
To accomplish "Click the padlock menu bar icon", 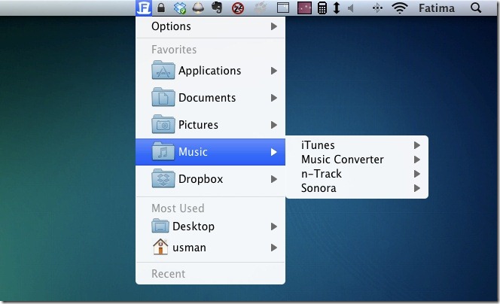I will pos(161,8).
